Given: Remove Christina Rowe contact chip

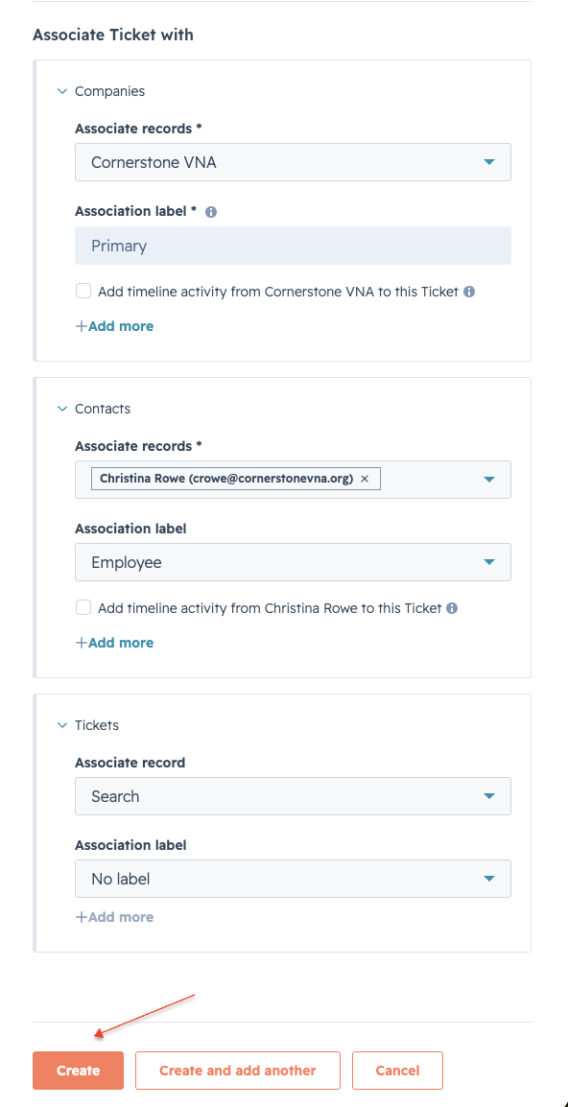Looking at the screenshot, I should [x=365, y=479].
